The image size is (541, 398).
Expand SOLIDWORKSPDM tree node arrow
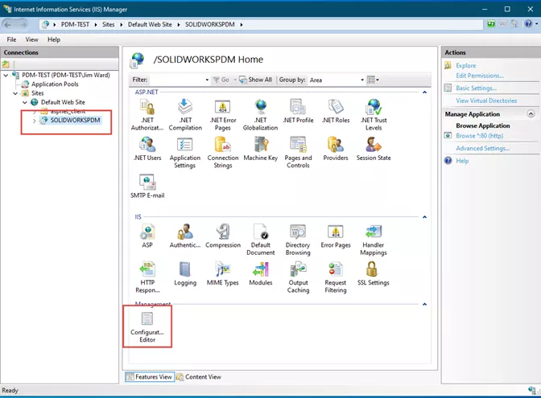(x=34, y=121)
